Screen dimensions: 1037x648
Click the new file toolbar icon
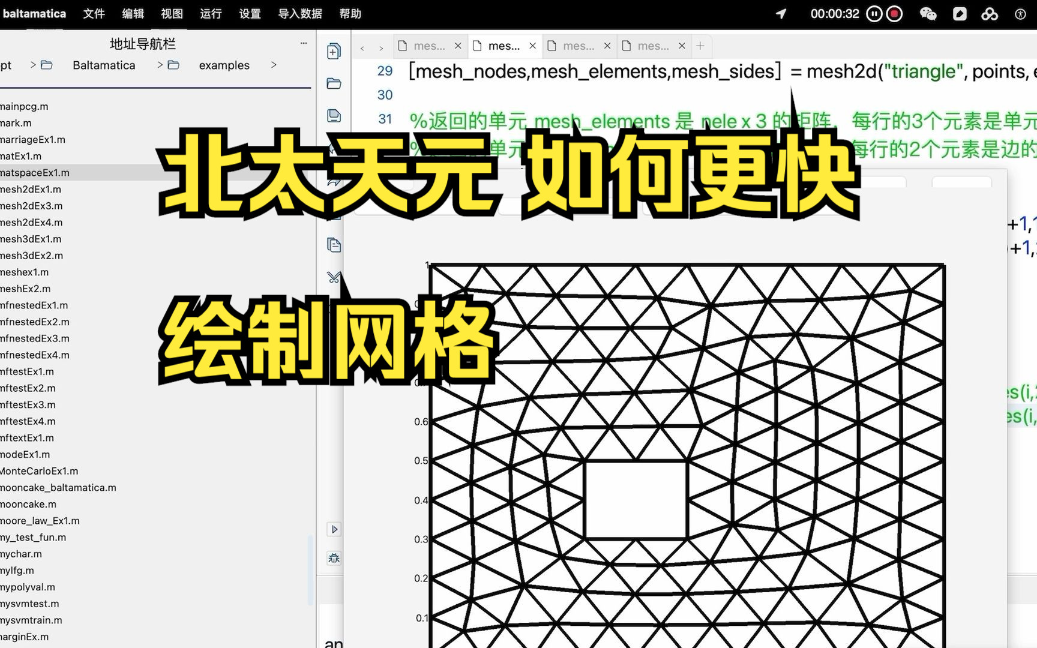[334, 51]
